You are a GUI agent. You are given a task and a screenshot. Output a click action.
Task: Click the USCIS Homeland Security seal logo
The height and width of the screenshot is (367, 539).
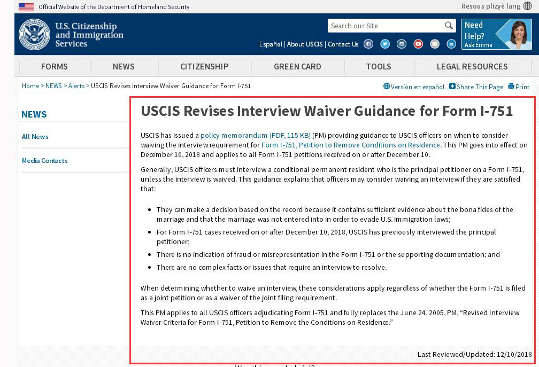click(34, 35)
